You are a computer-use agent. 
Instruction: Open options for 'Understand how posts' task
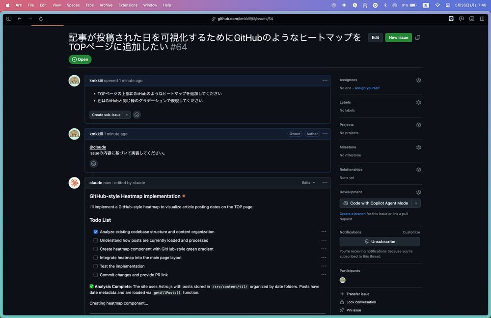tap(324, 240)
